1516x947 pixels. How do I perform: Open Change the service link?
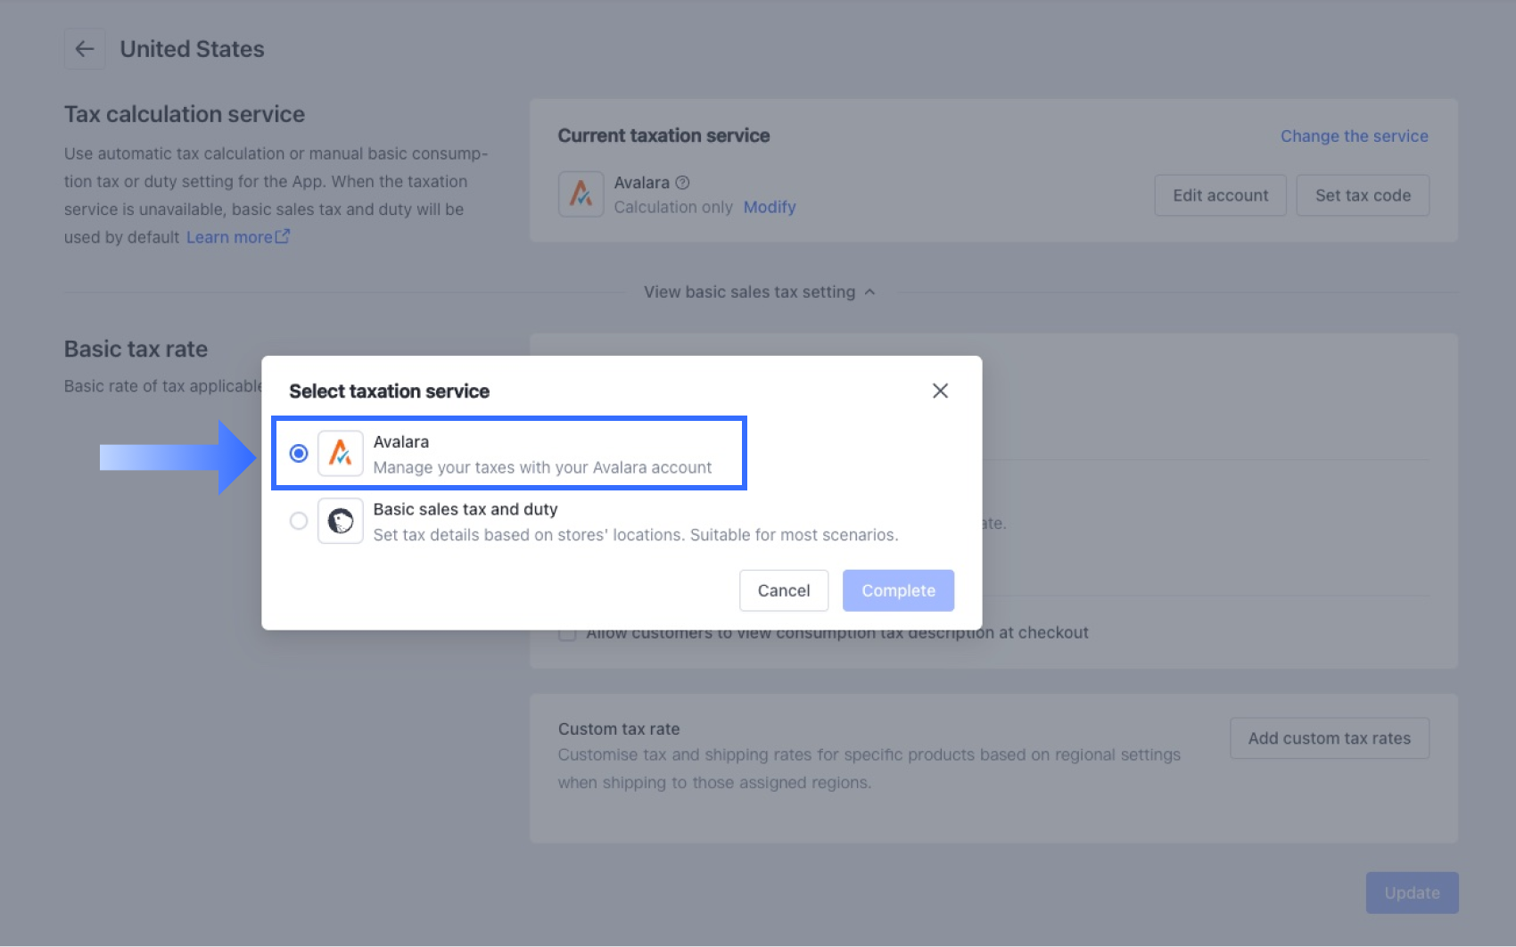[1355, 136]
